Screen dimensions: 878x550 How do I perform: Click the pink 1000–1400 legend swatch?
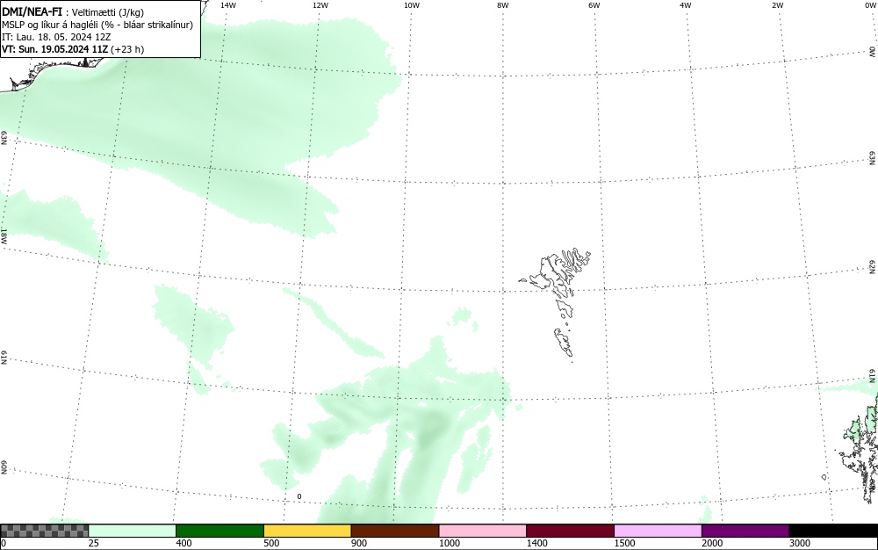[483, 531]
